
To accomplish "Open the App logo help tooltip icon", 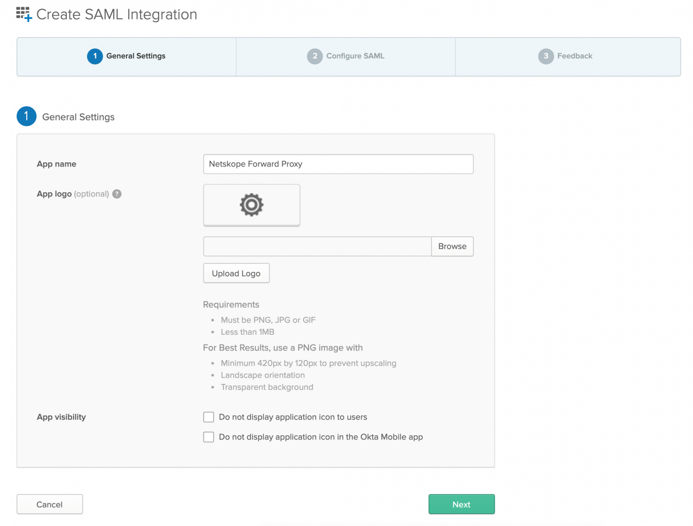I will (x=116, y=194).
